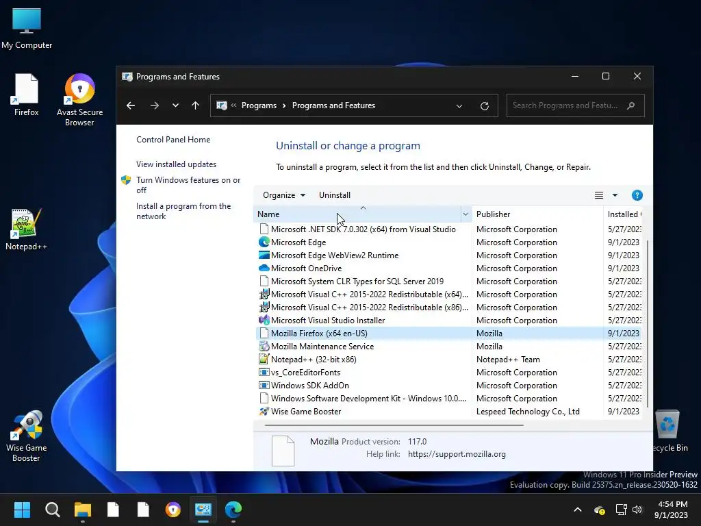Screen dimensions: 701x526
Task: Click Notepad++ Team publisher cell
Action: 508,359
